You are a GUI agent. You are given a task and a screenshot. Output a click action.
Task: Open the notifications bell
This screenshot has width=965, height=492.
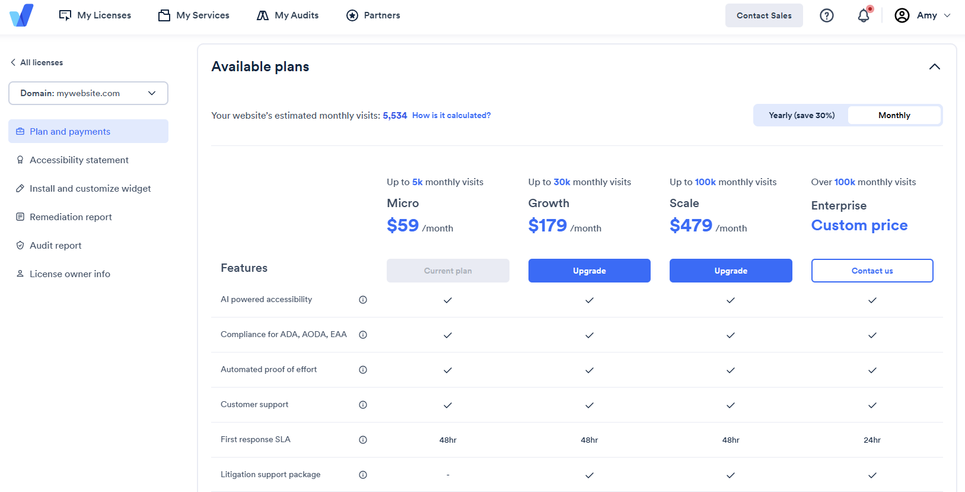tap(864, 15)
